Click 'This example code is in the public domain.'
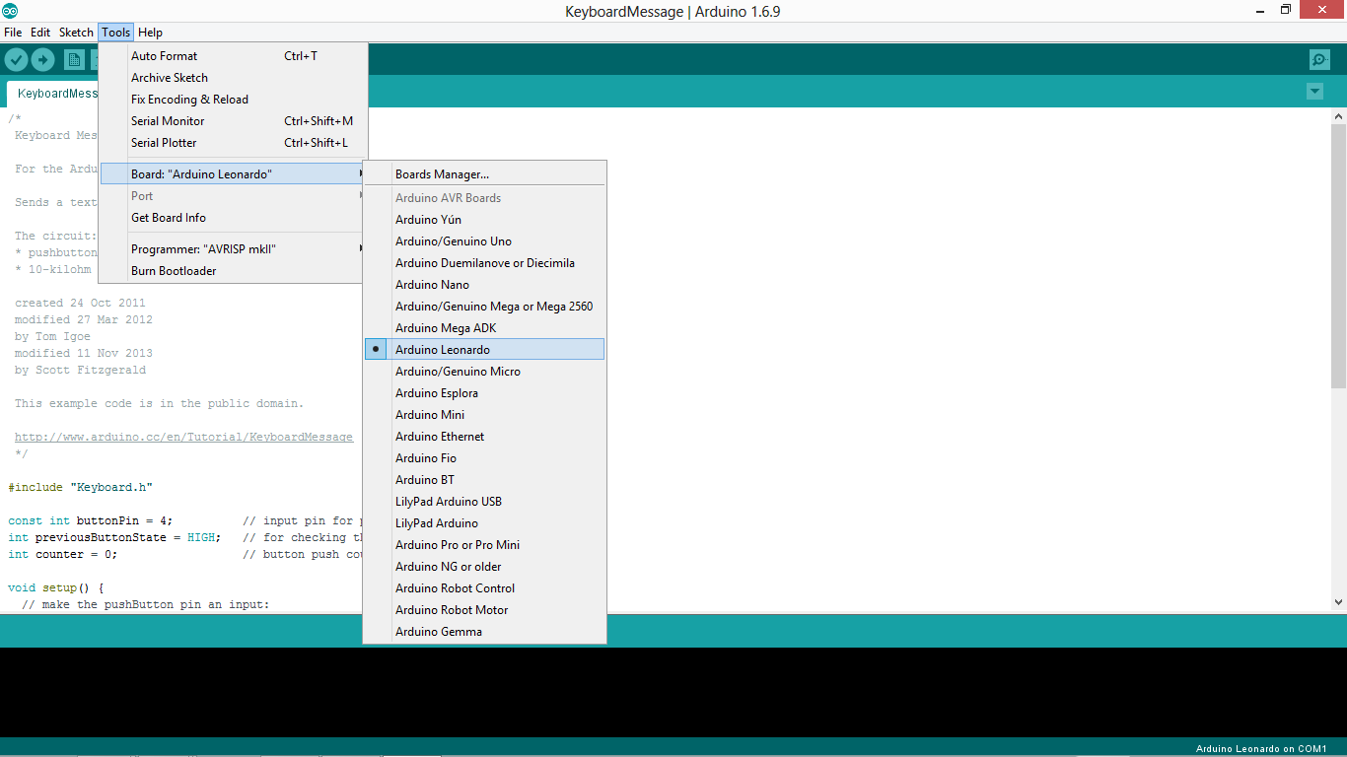 tap(159, 403)
